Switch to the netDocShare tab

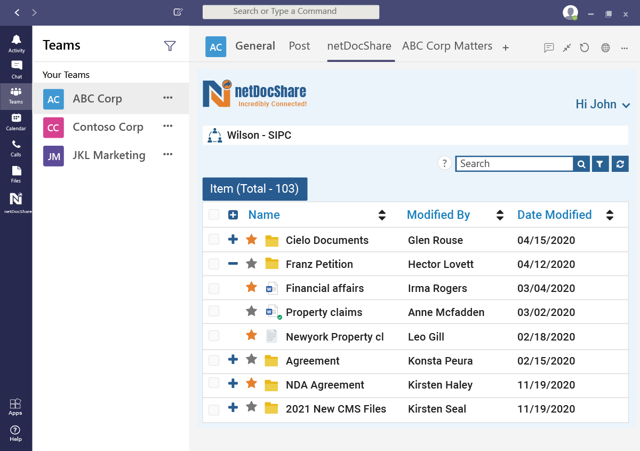[x=359, y=46]
